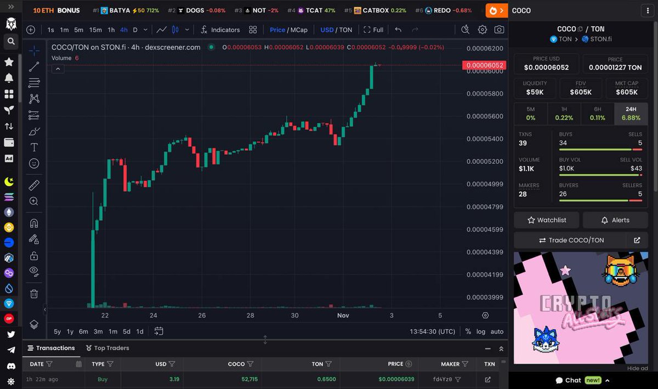Select the Ethereum chain icon in sidebar
Image resolution: width=658 pixels, height=389 pixels.
(9, 212)
